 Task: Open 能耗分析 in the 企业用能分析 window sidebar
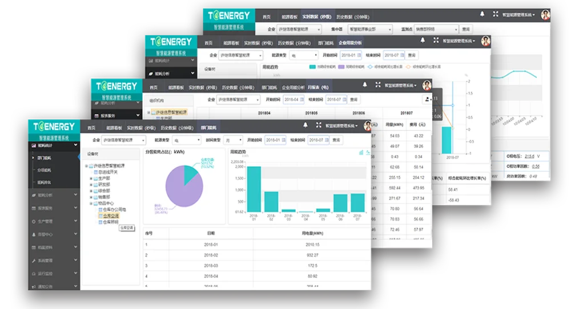(x=171, y=74)
